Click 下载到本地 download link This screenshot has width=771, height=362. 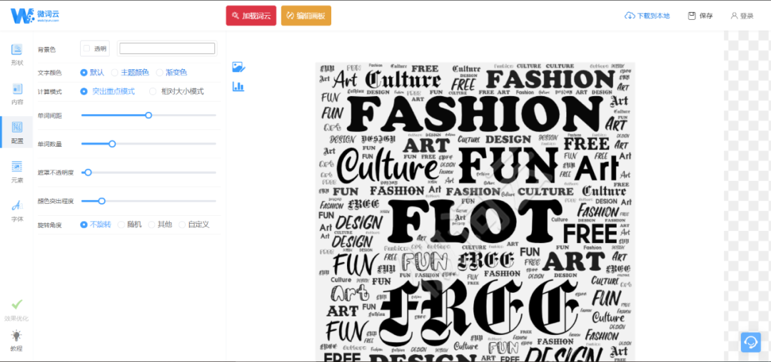pyautogui.click(x=647, y=16)
